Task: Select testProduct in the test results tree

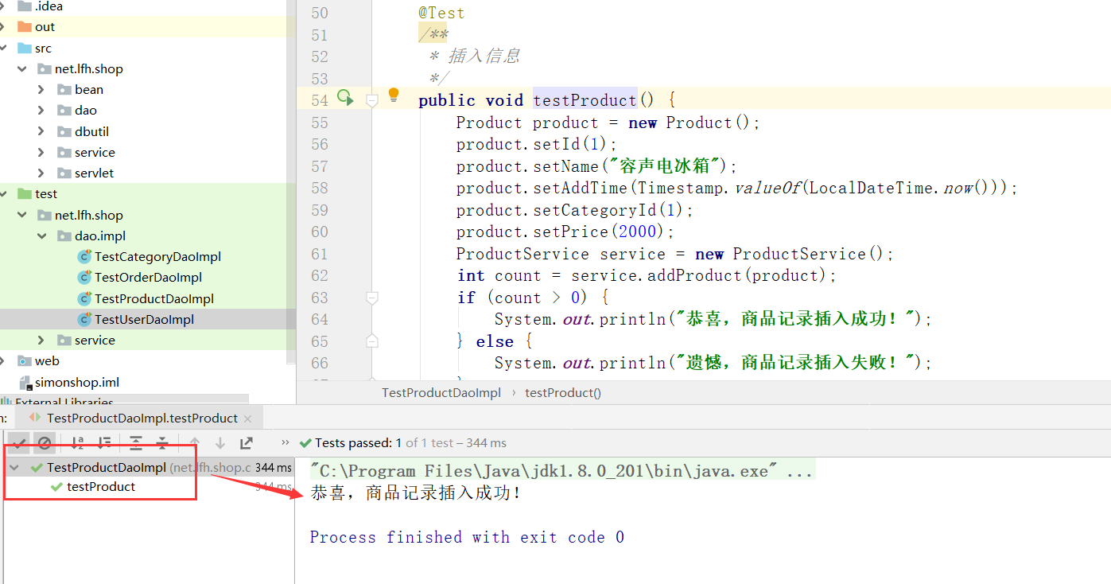Action: coord(101,487)
